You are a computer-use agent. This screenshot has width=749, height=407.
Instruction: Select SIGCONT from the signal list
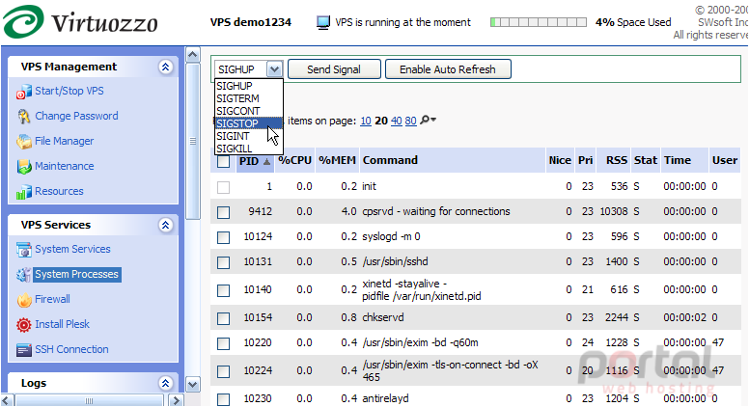click(x=248, y=111)
